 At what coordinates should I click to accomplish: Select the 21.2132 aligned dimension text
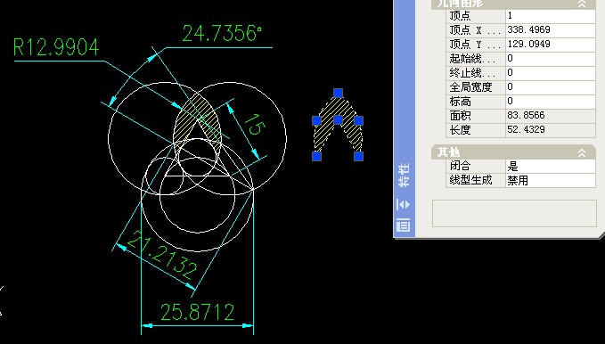coord(162,256)
